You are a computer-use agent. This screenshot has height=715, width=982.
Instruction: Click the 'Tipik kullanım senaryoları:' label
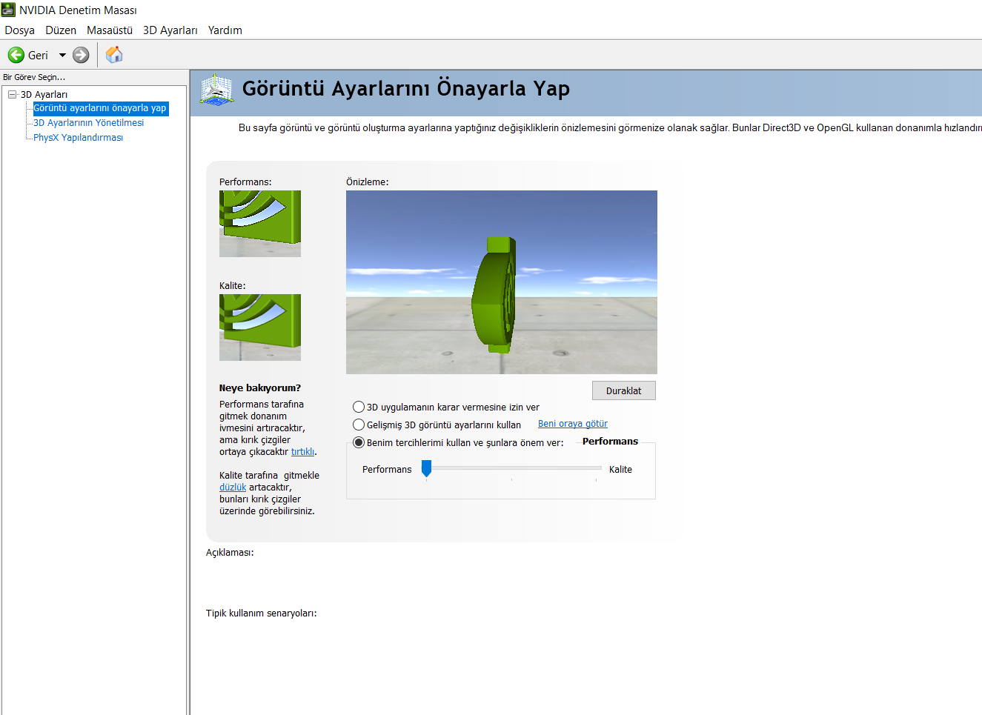(x=262, y=613)
